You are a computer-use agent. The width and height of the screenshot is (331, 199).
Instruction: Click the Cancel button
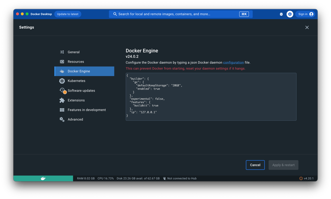pyautogui.click(x=255, y=165)
